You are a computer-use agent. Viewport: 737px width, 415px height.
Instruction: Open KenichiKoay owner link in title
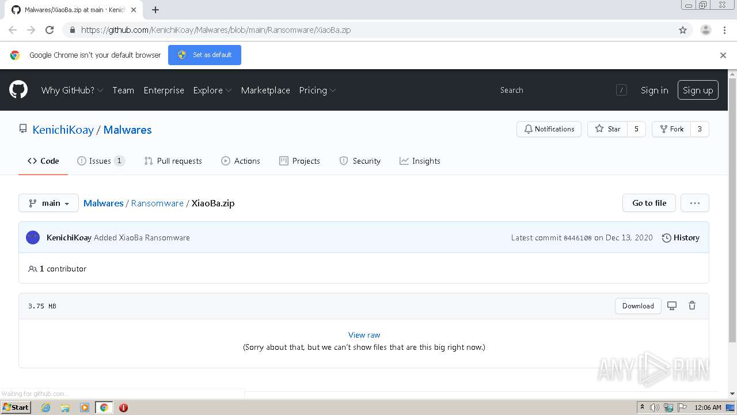point(63,130)
